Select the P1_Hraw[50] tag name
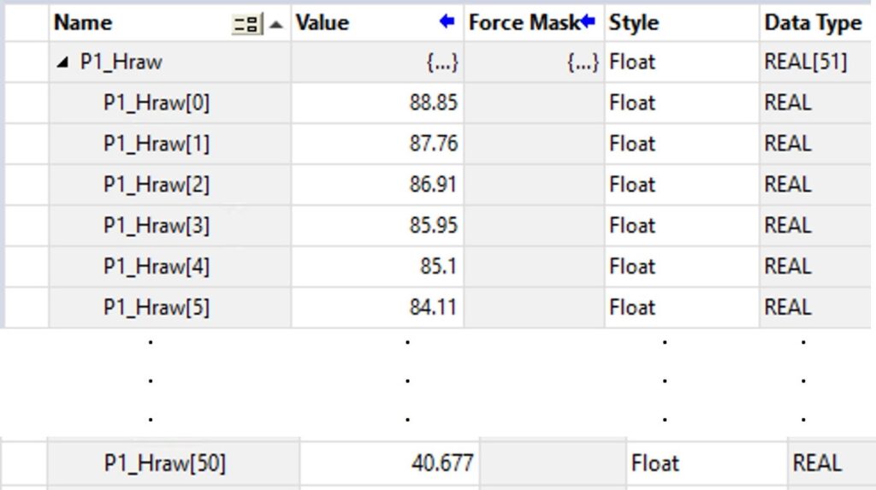Image resolution: width=876 pixels, height=490 pixels. [165, 463]
